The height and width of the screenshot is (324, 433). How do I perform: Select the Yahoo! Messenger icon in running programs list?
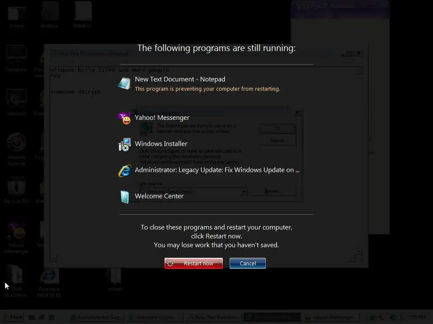[124, 118]
